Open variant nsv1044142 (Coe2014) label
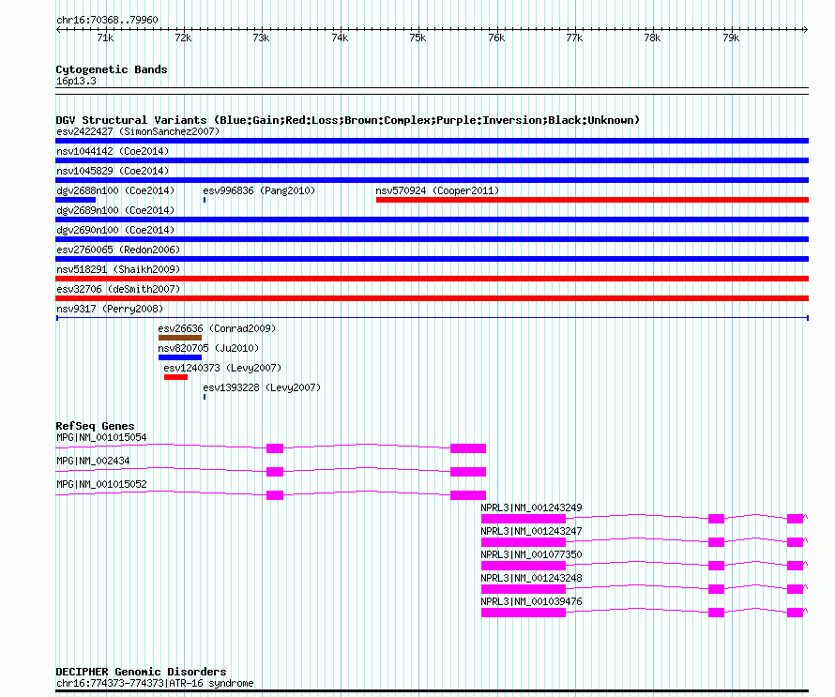This screenshot has width=835, height=697. tap(113, 151)
